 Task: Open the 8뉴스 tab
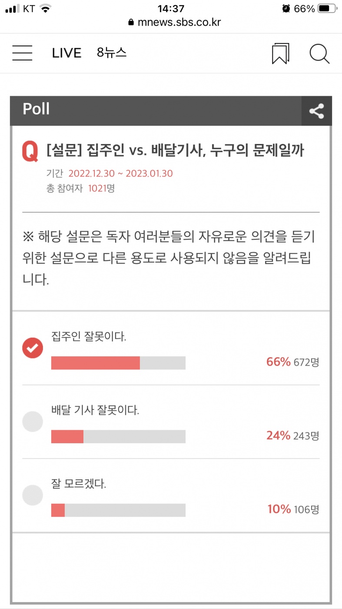112,53
